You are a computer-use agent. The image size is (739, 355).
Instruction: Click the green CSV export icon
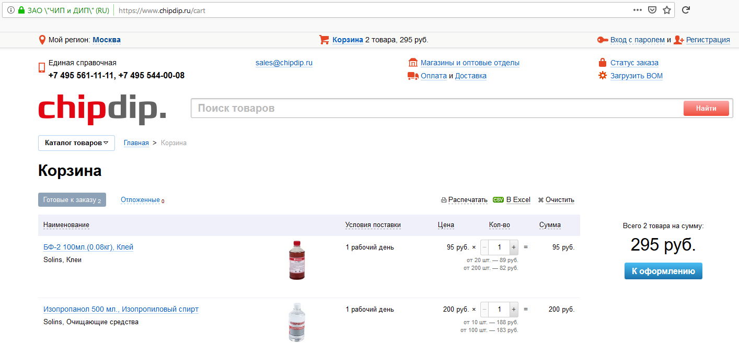(498, 200)
